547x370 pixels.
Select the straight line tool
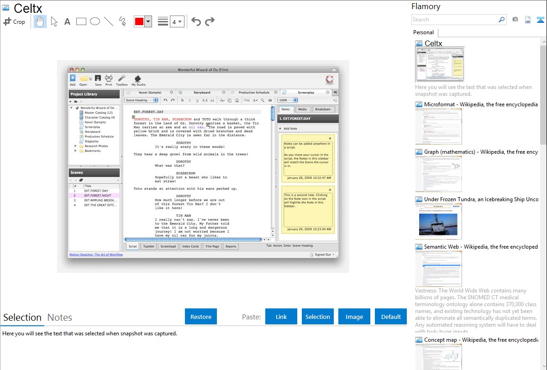pyautogui.click(x=108, y=21)
